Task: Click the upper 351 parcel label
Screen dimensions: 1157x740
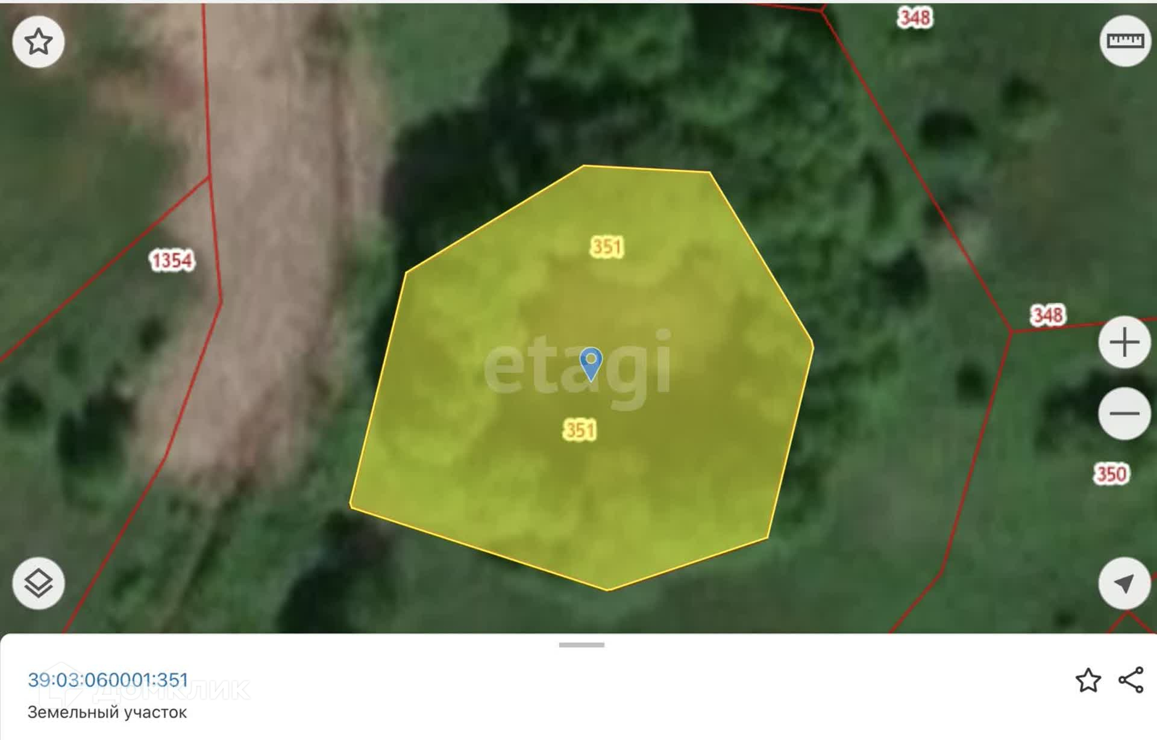Action: click(606, 247)
